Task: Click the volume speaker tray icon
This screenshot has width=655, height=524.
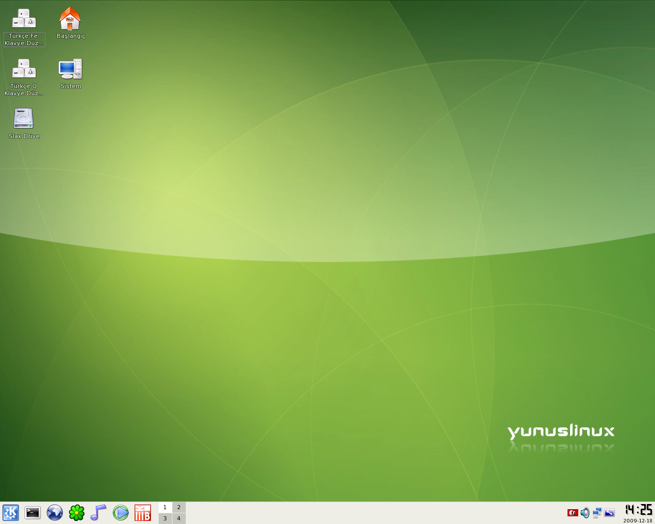Action: (x=585, y=512)
